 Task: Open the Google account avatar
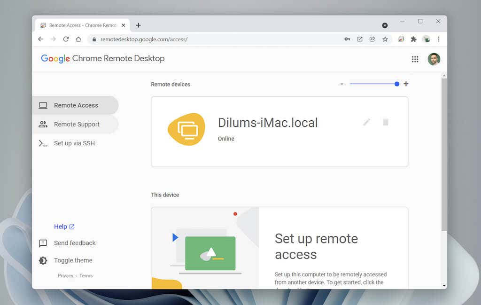(434, 59)
